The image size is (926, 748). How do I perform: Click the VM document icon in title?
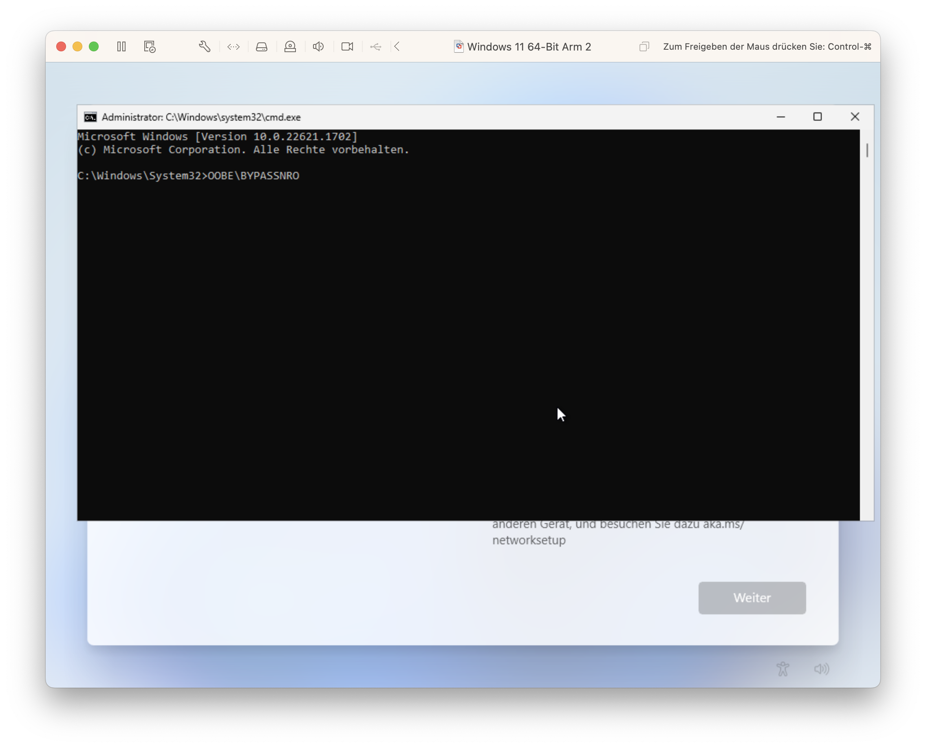click(459, 46)
